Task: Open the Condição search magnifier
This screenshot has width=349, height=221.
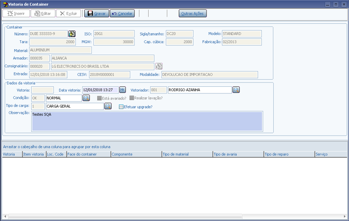Action: pyautogui.click(x=86, y=98)
